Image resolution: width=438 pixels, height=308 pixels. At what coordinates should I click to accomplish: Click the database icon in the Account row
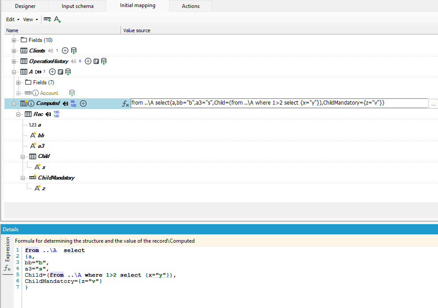pyautogui.click(x=72, y=93)
